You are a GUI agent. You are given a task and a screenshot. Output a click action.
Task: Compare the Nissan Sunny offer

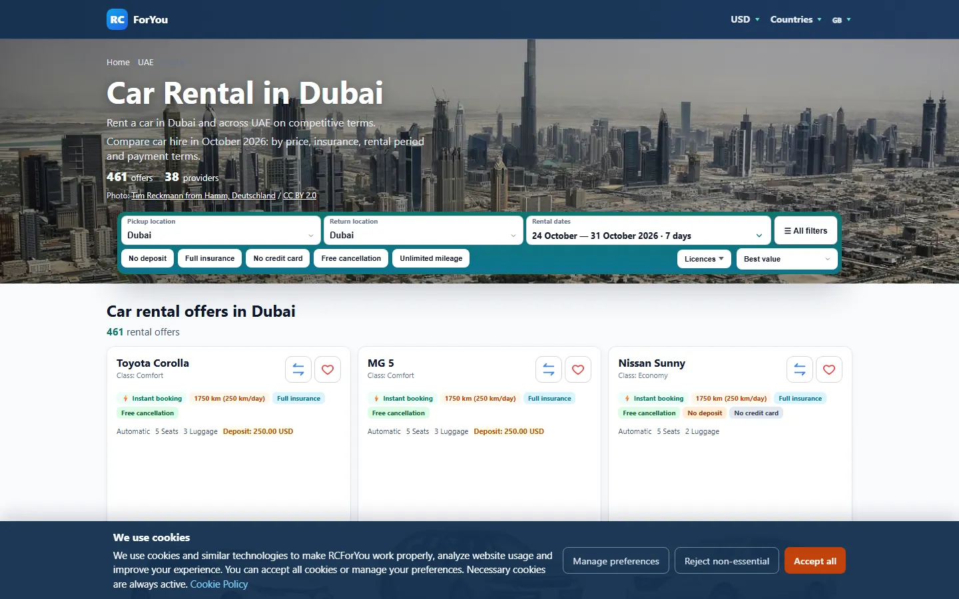coord(800,369)
